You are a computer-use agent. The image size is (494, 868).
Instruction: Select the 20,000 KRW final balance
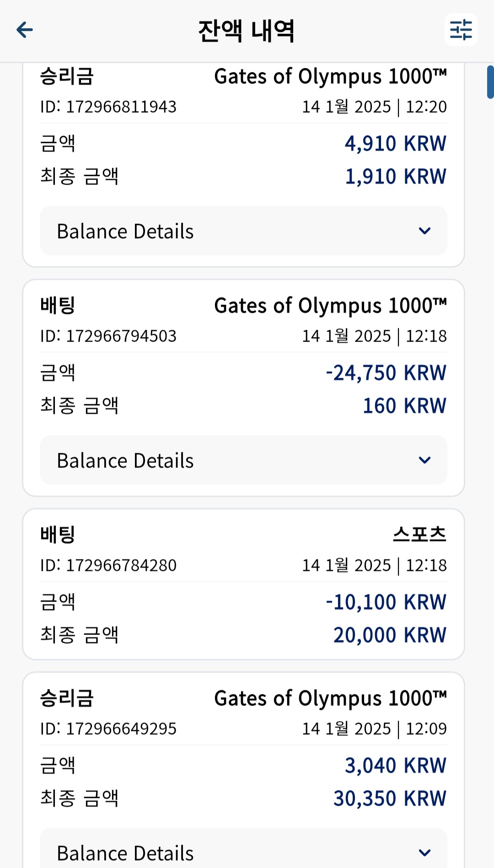pos(390,635)
